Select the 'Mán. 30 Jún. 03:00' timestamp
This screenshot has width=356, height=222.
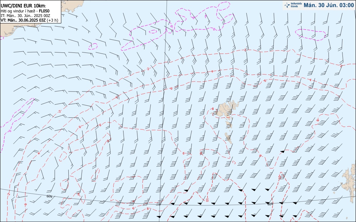329,5
